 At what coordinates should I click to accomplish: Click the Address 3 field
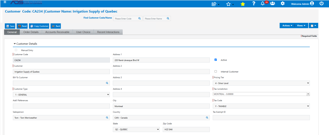click(x=161, y=83)
